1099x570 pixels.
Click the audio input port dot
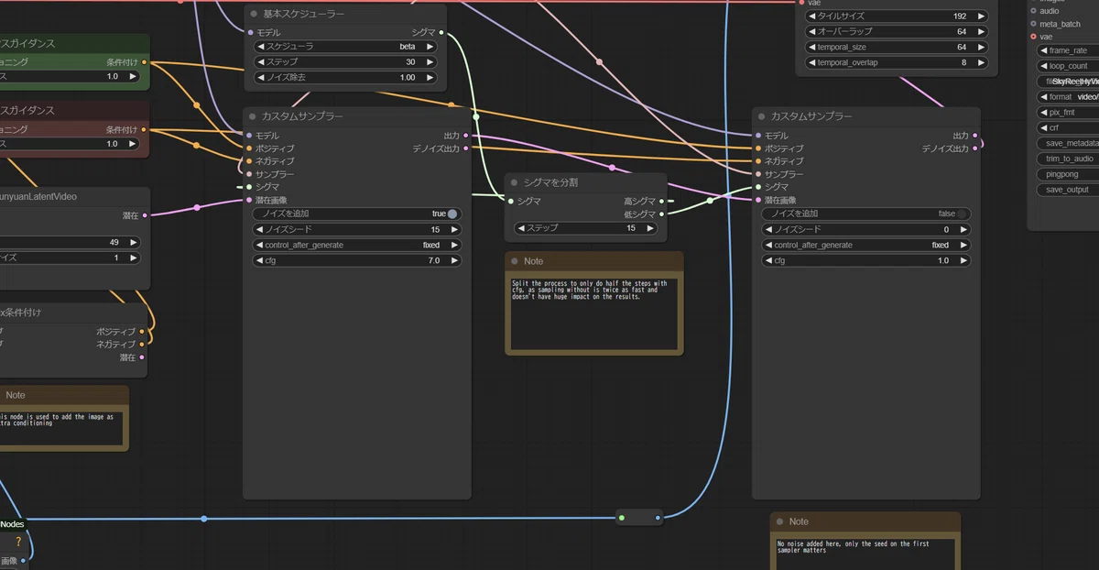pyautogui.click(x=1034, y=11)
